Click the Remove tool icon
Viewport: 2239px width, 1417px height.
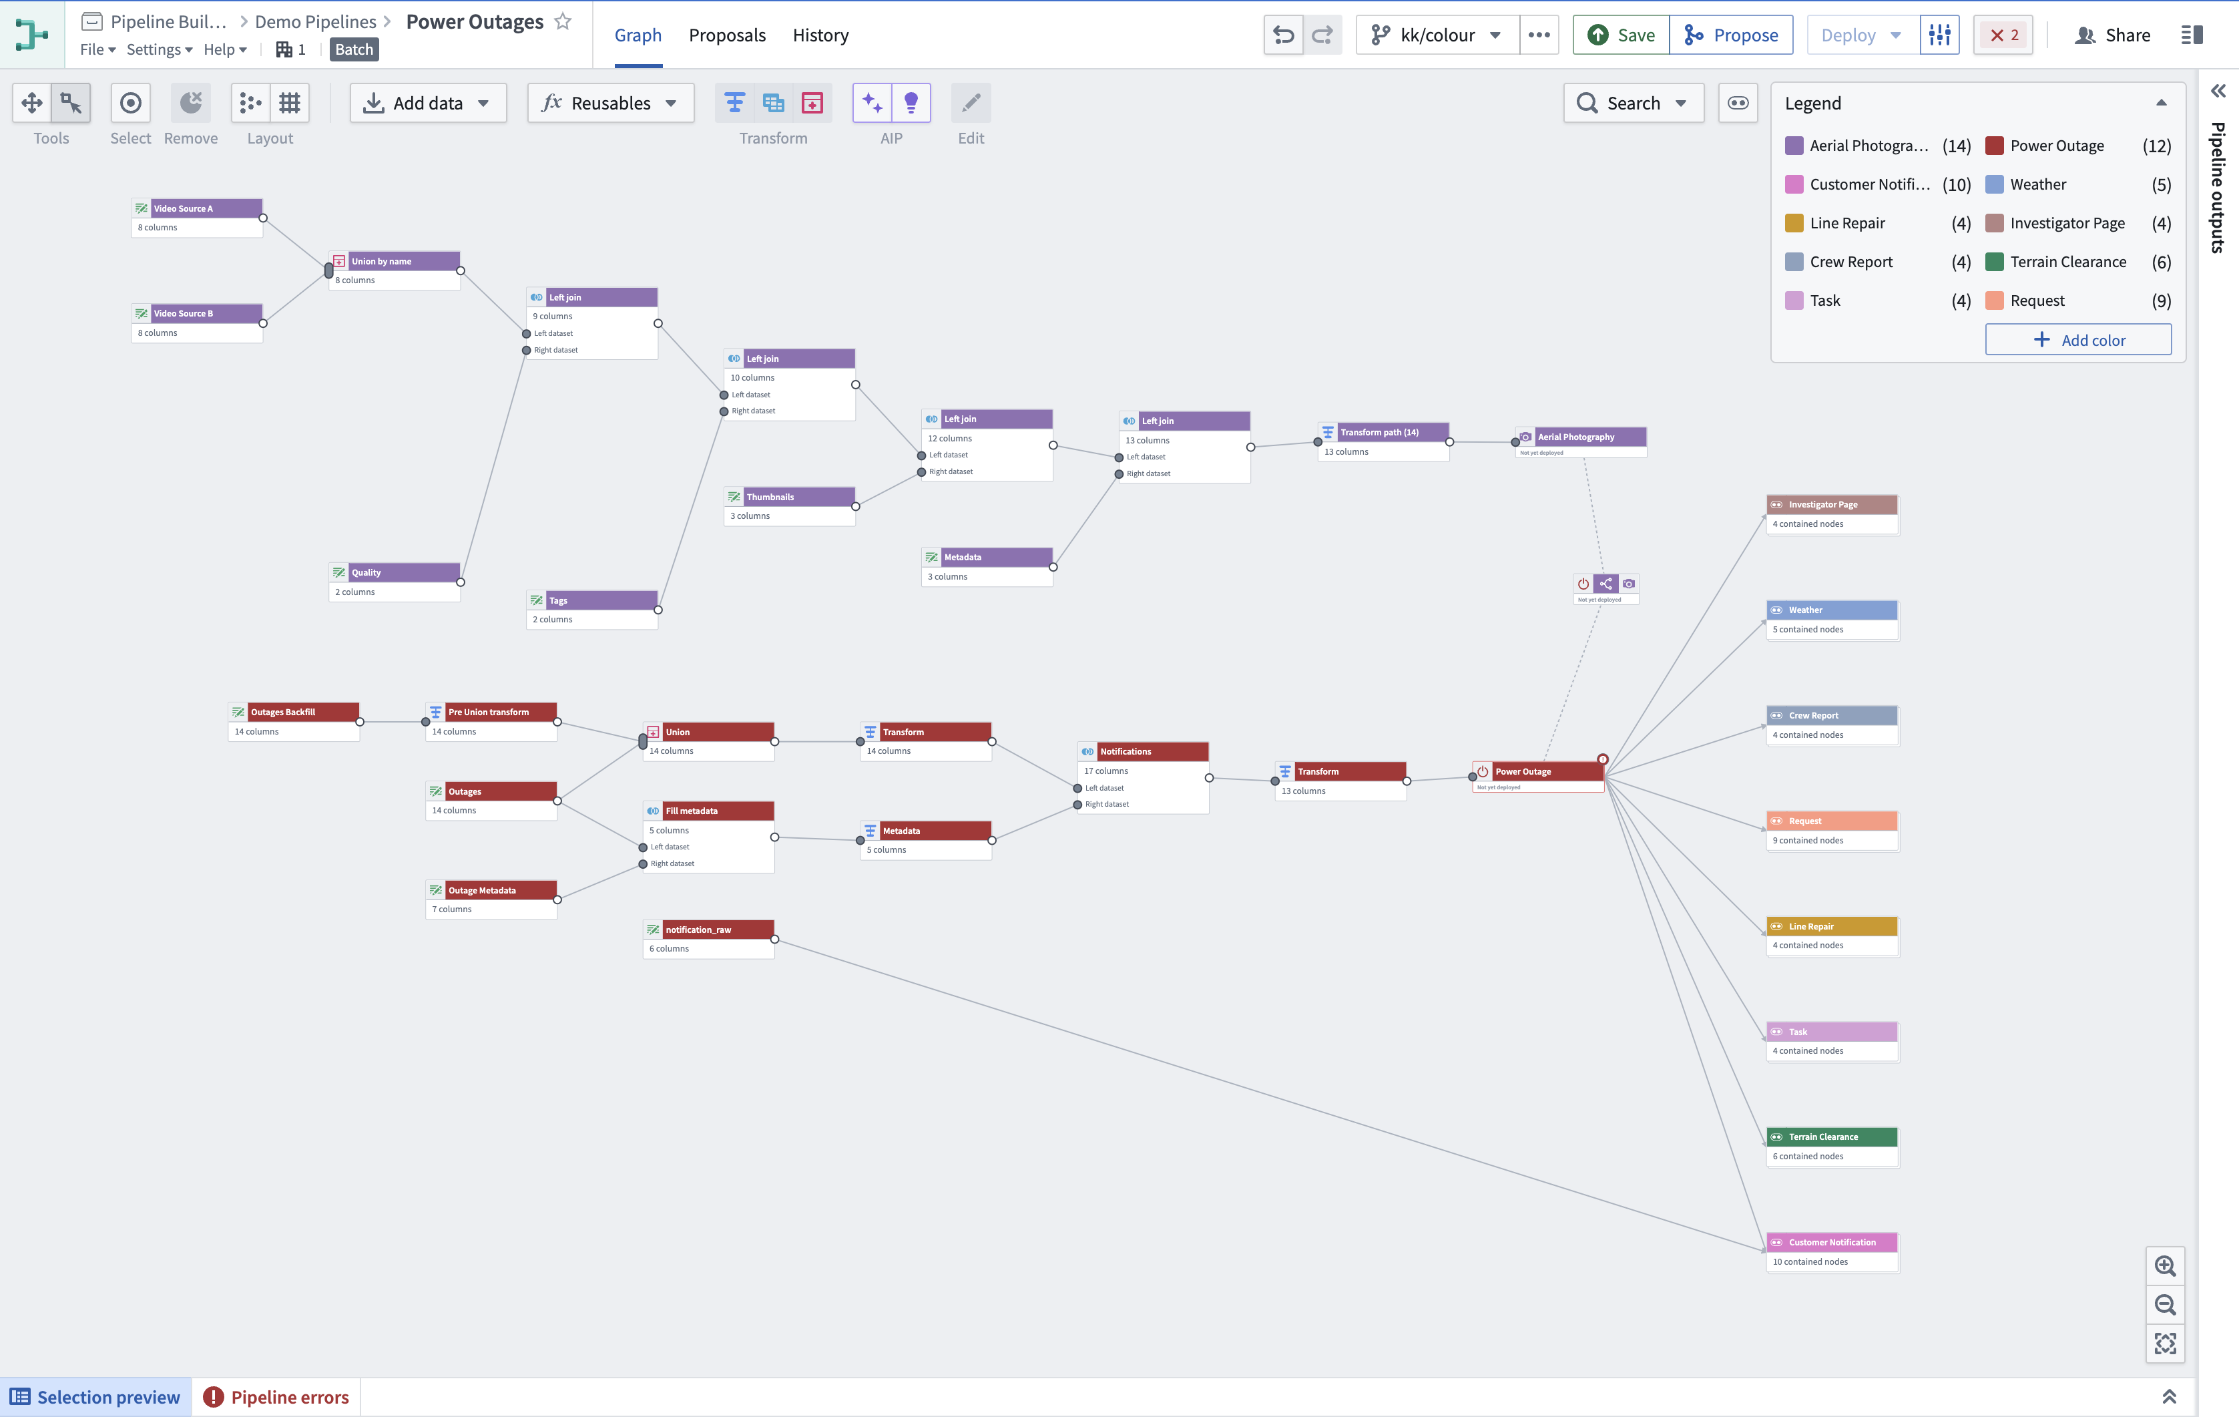pyautogui.click(x=191, y=104)
